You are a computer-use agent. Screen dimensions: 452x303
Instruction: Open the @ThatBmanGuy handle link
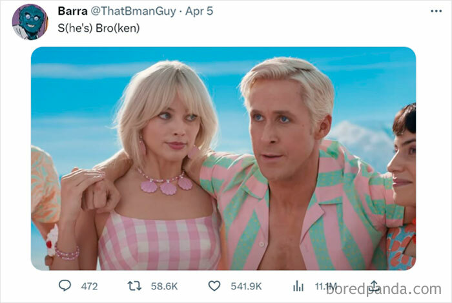tap(133, 11)
